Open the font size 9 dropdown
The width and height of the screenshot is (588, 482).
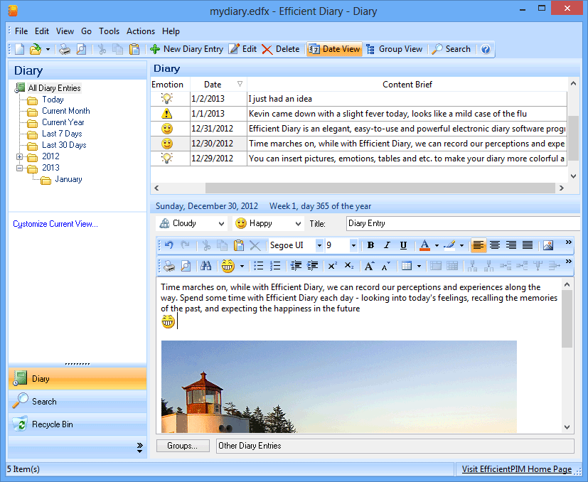(x=353, y=245)
